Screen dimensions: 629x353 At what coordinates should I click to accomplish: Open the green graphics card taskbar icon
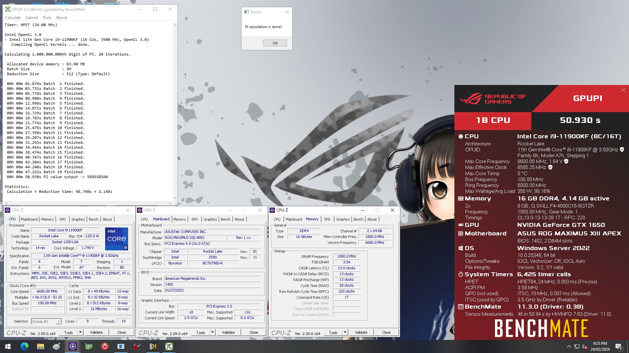(88, 346)
